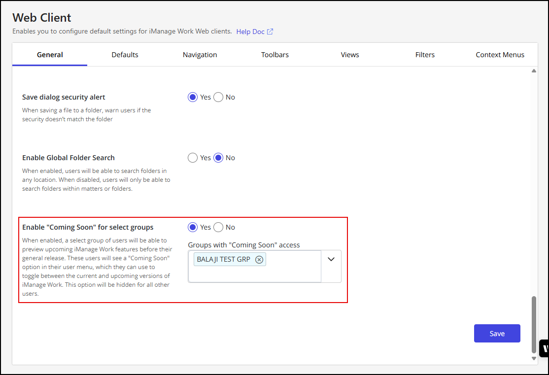Remove the BALAJI TEST GRP chip

coord(259,260)
